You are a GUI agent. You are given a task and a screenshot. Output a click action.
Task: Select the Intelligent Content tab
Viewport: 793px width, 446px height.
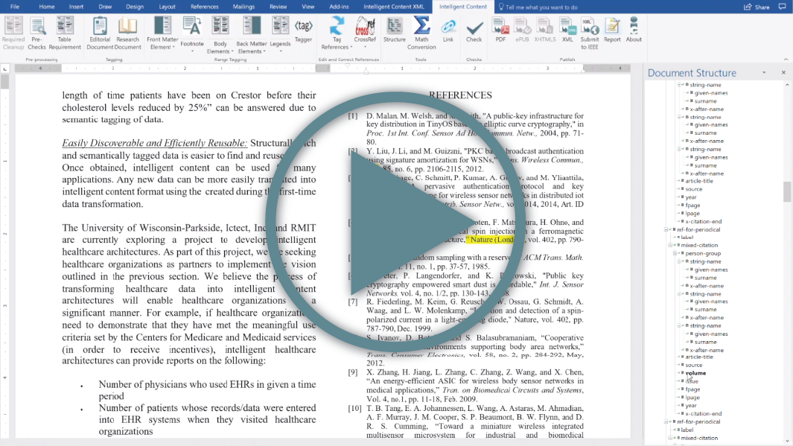point(462,7)
